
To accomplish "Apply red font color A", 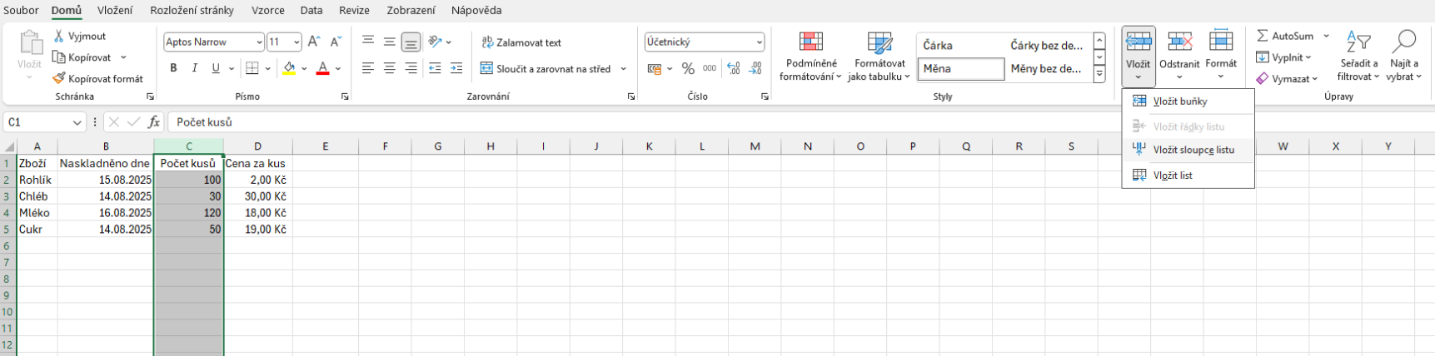I will click(323, 68).
